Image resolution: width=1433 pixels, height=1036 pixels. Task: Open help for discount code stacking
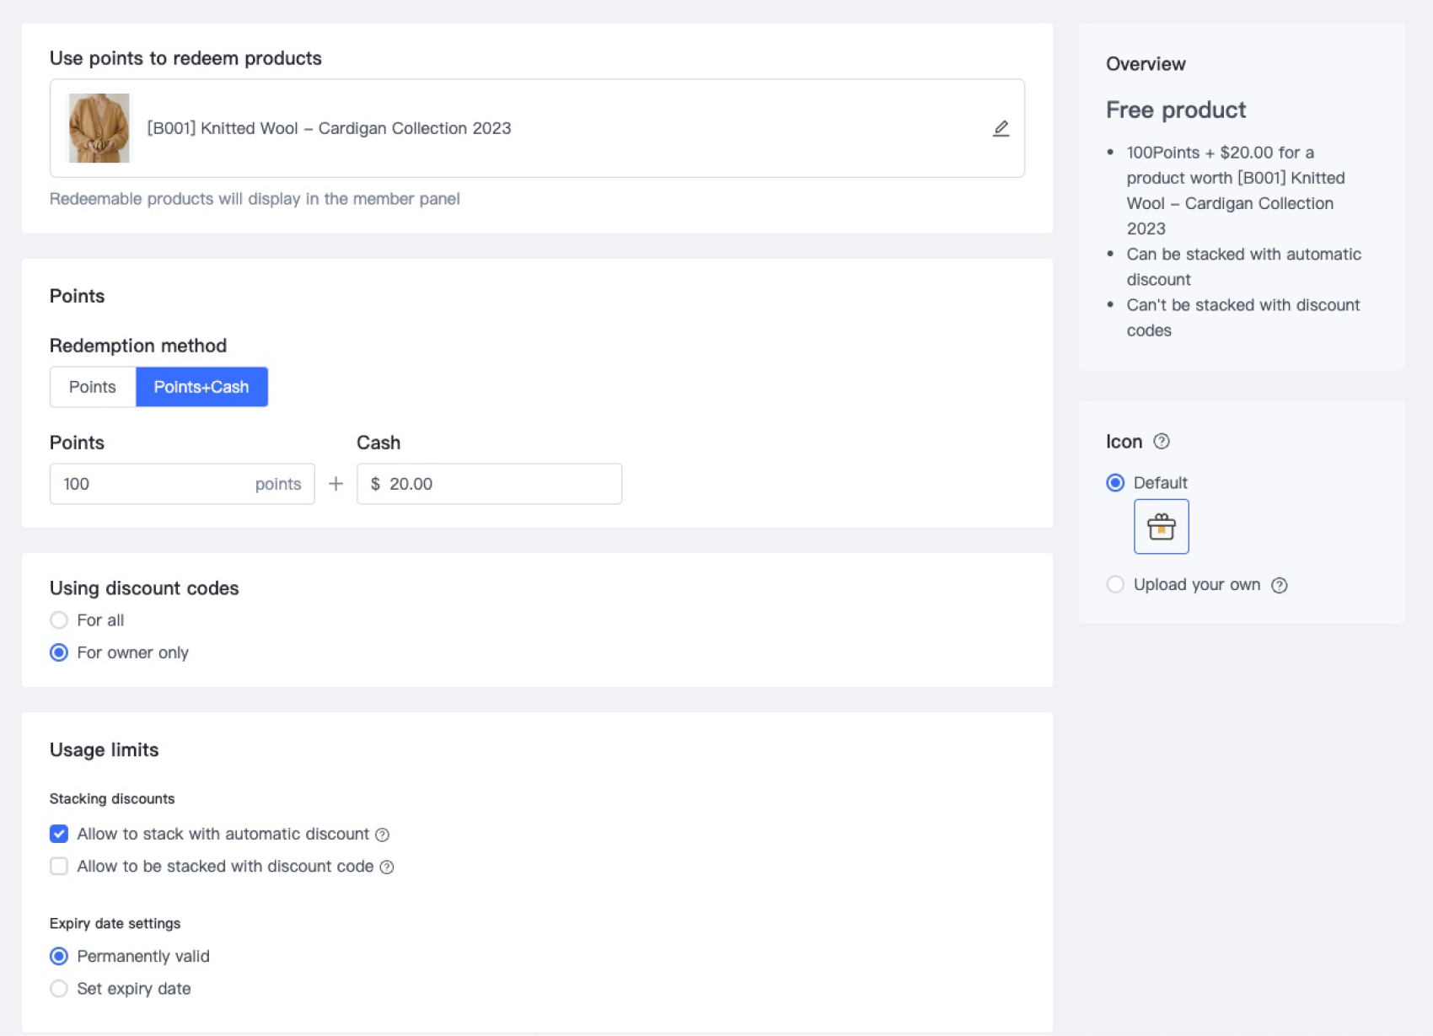tap(387, 867)
